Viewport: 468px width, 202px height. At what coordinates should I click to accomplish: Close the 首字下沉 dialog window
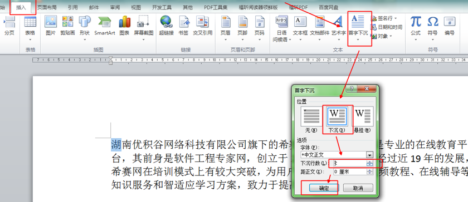coord(366,89)
